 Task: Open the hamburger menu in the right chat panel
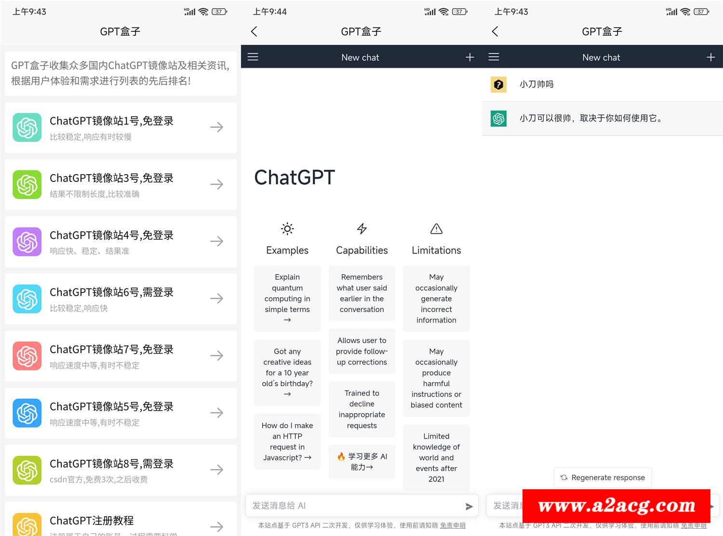(494, 57)
